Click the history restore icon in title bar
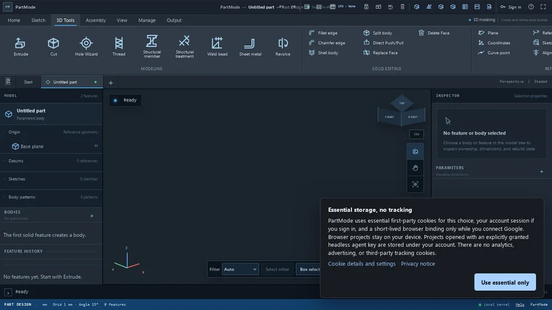 (x=390, y=7)
